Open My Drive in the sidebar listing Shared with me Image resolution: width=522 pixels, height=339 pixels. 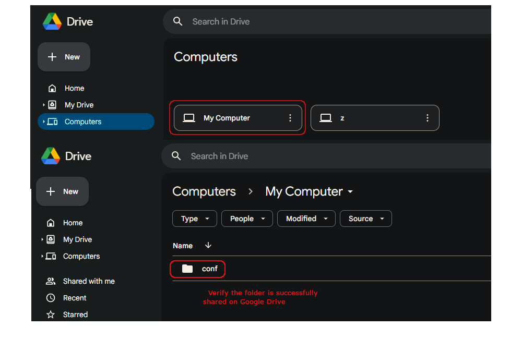pos(78,239)
